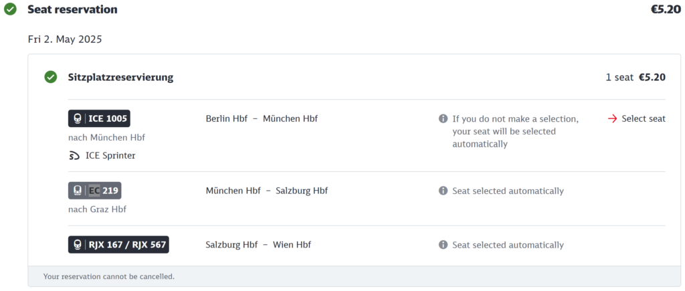
Task: Click info icon on Salzburg–Wien row
Action: coord(443,245)
